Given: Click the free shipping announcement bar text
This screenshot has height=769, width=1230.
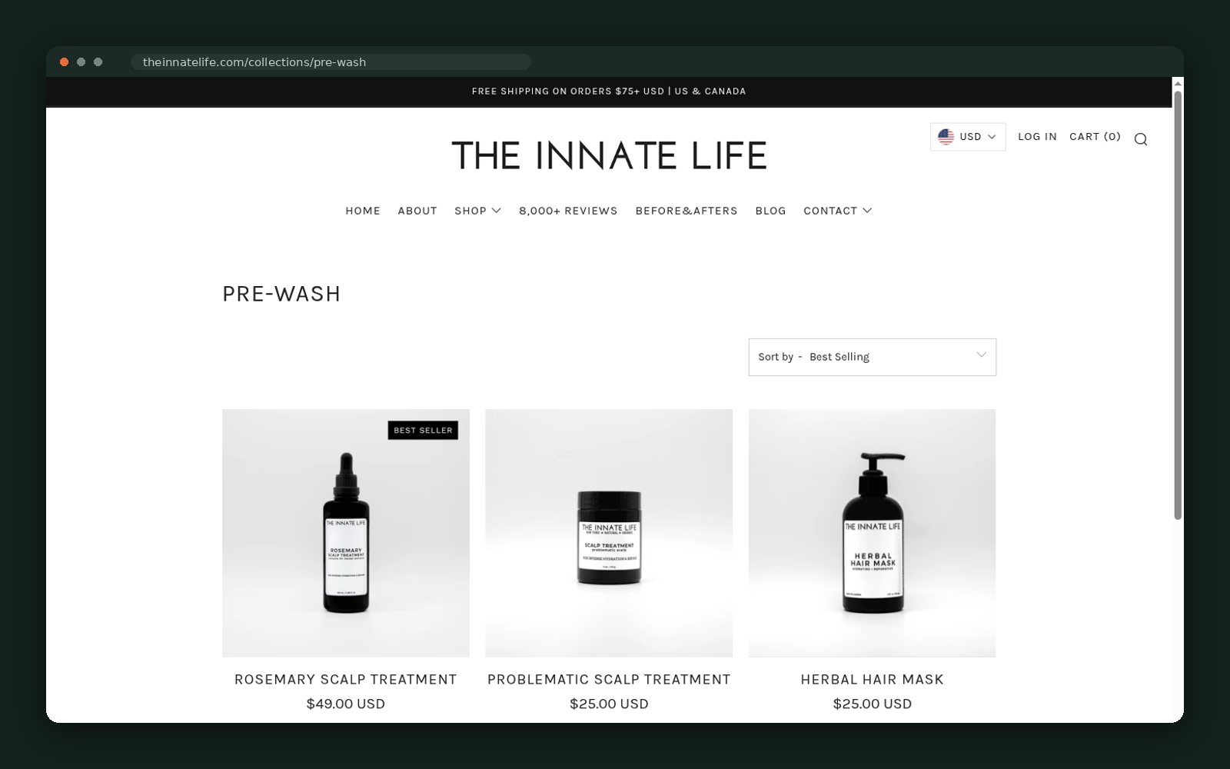Looking at the screenshot, I should coord(609,92).
